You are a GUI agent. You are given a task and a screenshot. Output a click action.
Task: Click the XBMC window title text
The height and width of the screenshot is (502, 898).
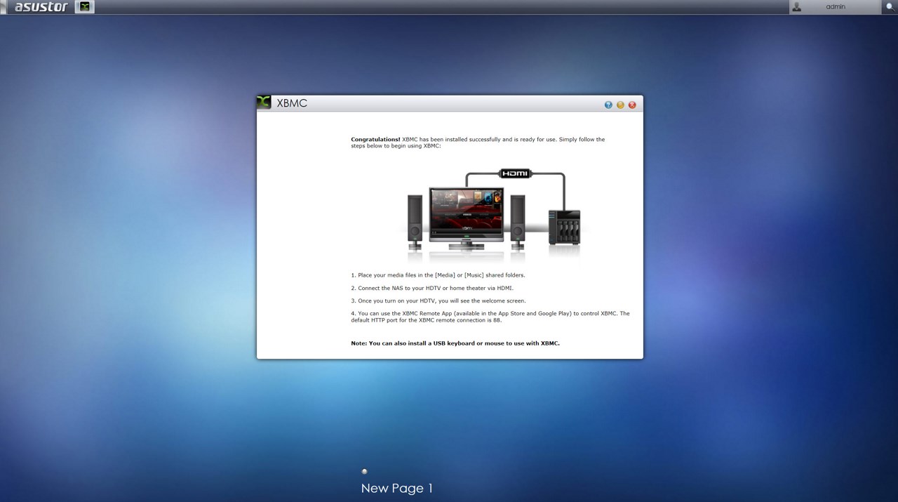292,103
